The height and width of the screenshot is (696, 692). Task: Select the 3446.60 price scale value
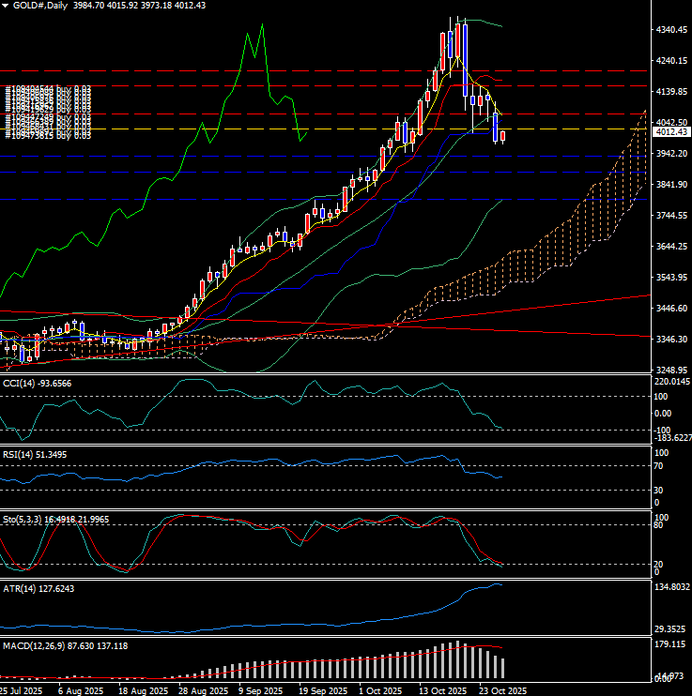coord(670,309)
